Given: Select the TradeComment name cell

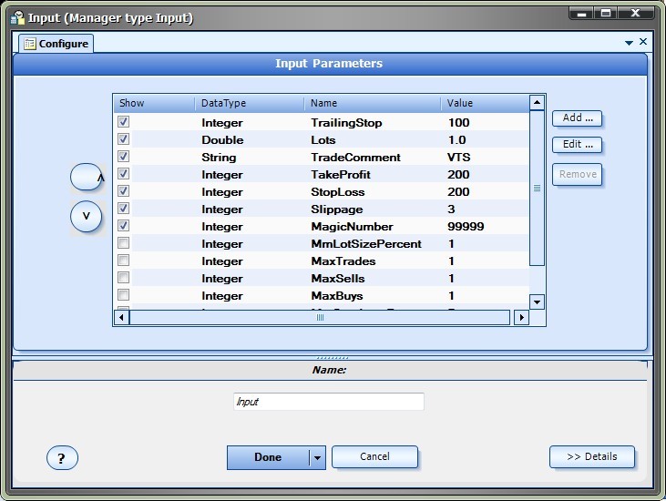Looking at the screenshot, I should (355, 158).
